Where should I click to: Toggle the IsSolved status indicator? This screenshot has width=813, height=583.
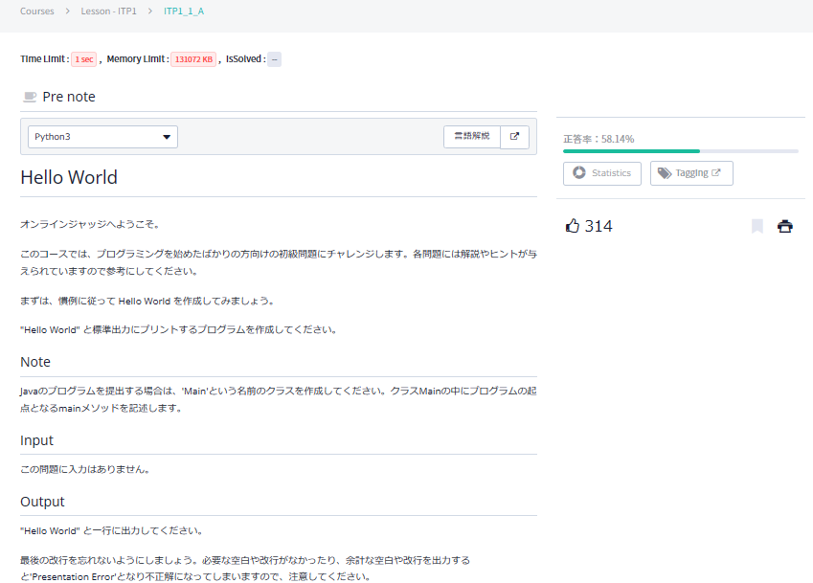pyautogui.click(x=274, y=58)
